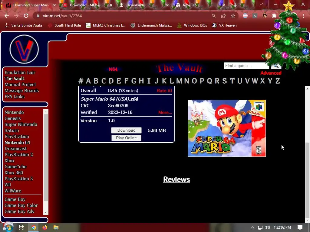Click Super Mario 64 box art image
Screen dimensions: 310x232
pos(227,128)
